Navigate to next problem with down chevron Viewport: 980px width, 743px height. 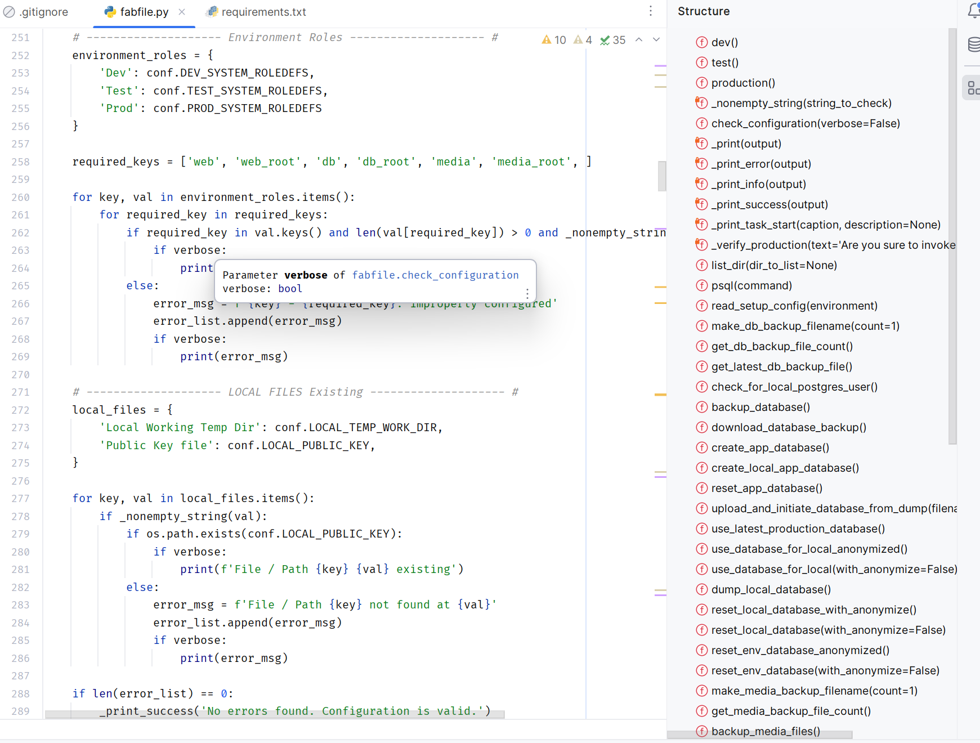click(x=656, y=39)
